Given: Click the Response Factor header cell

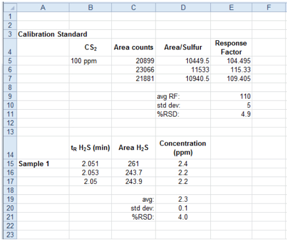Looking at the screenshot, I should [x=232, y=47].
